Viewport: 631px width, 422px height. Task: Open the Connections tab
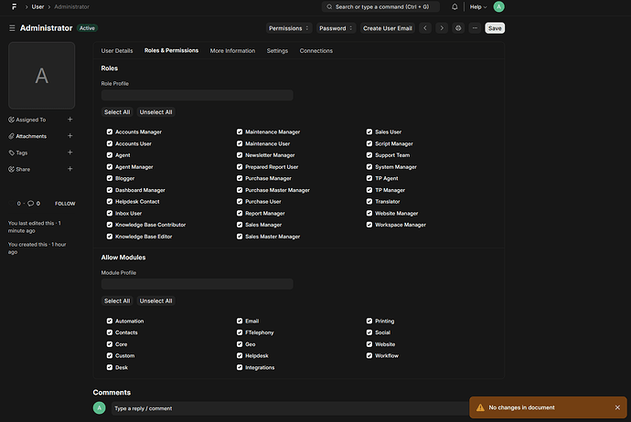316,51
